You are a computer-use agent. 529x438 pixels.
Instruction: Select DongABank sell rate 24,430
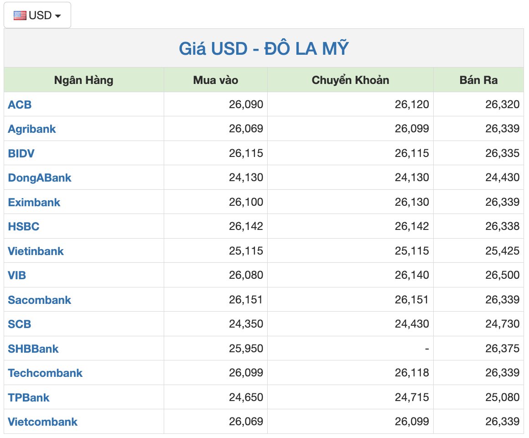click(x=503, y=177)
